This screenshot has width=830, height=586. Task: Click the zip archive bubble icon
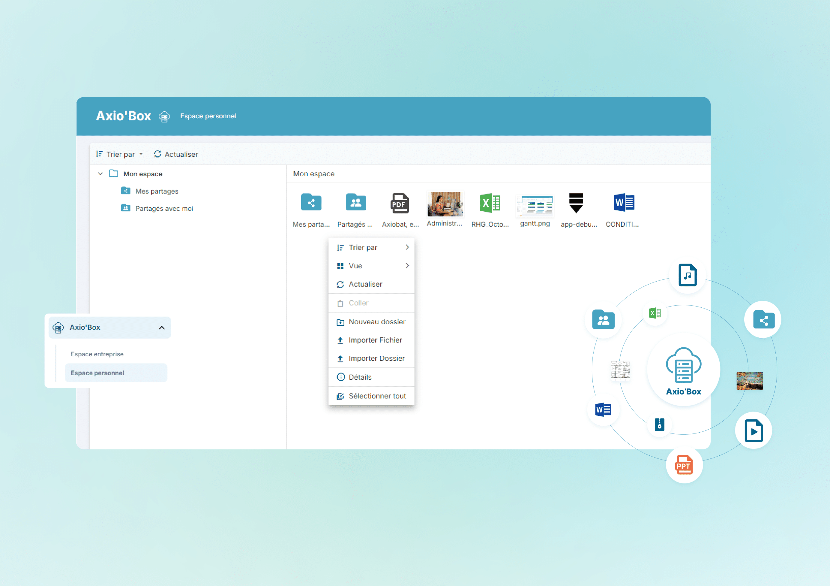(660, 425)
